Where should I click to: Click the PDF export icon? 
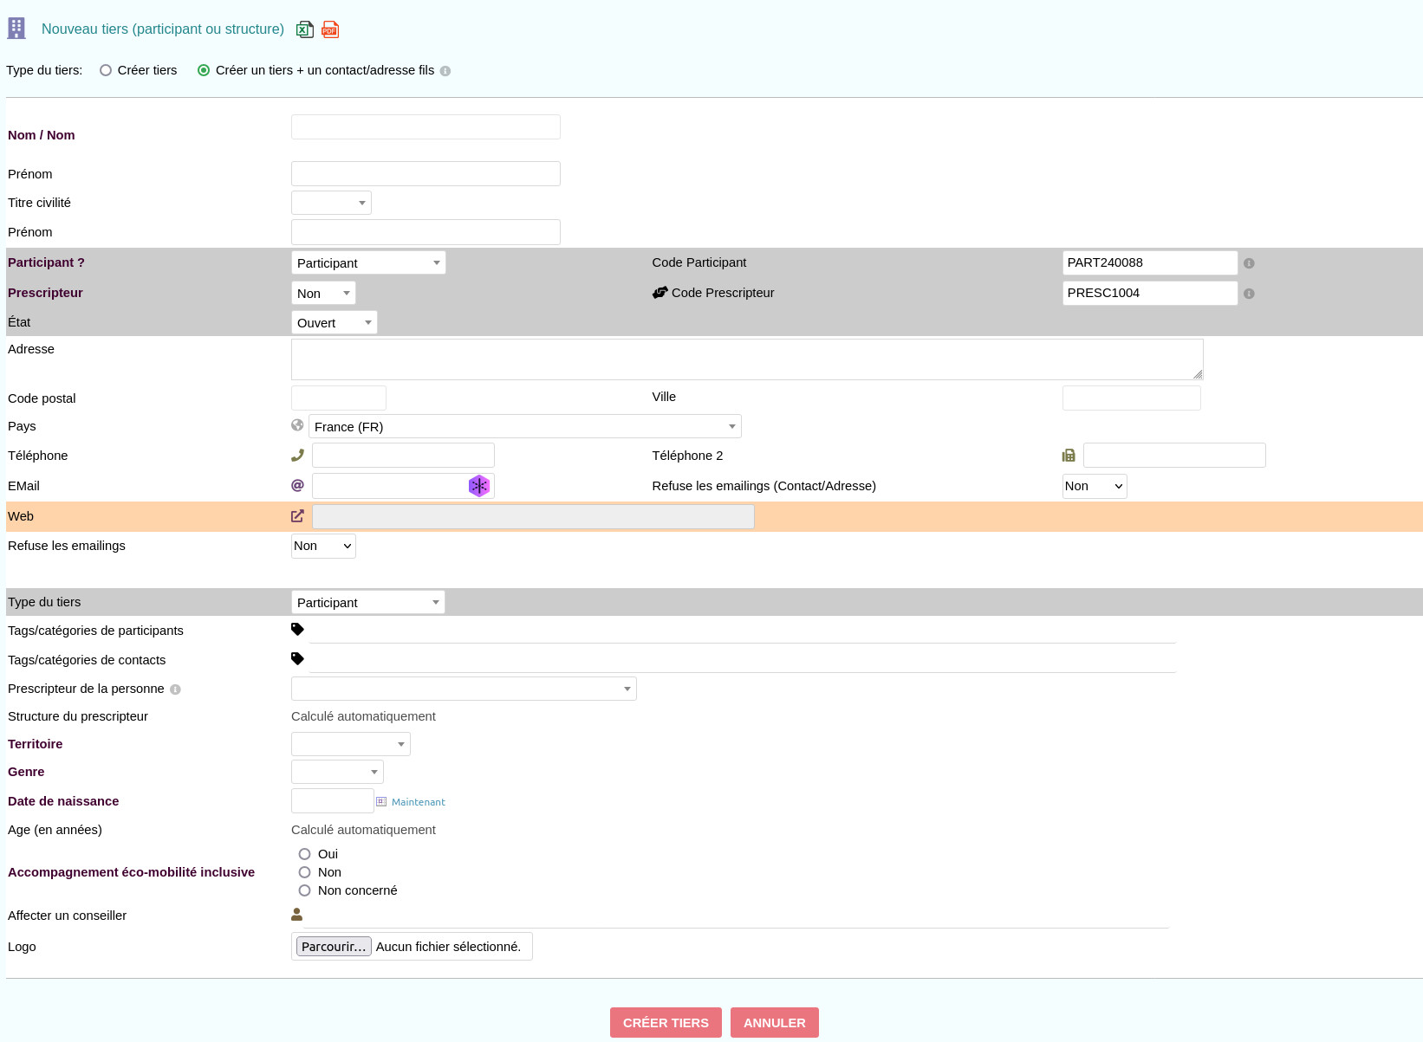[330, 29]
